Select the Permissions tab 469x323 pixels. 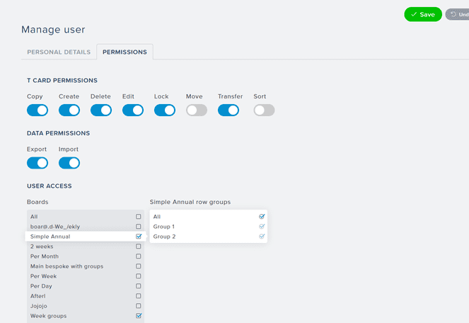(x=125, y=52)
